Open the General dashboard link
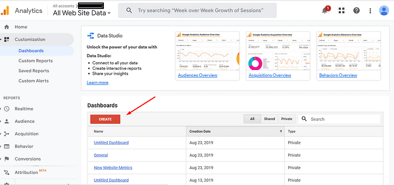 pyautogui.click(x=101, y=155)
